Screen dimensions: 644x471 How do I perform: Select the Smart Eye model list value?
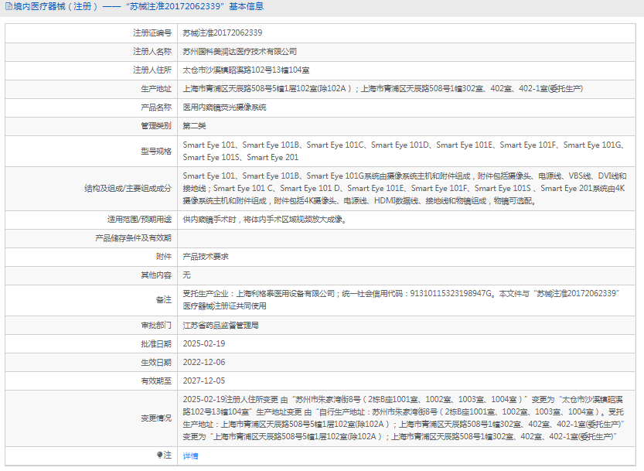pyautogui.click(x=404, y=152)
